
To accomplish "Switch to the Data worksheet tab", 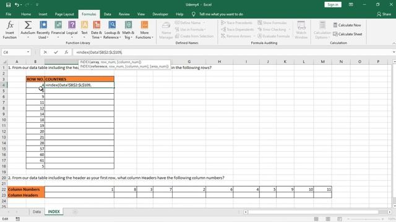I will (37, 212).
